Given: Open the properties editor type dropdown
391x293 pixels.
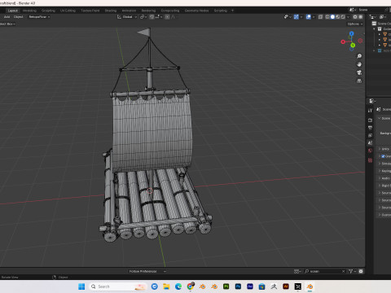Looking at the screenshot, I should [372, 101].
